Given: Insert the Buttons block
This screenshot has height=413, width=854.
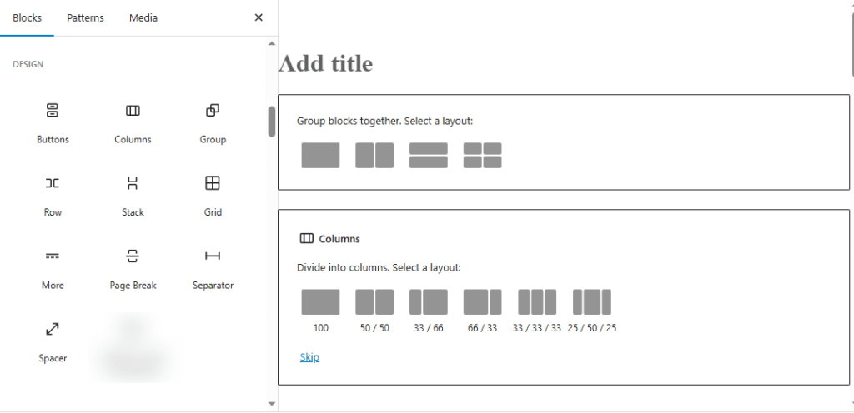Looking at the screenshot, I should (53, 122).
